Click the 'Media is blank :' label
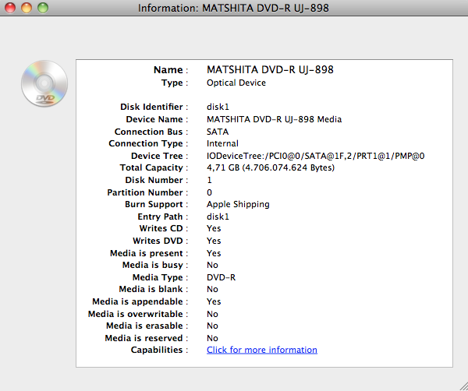Screen dimensions: 468x391 154,290
